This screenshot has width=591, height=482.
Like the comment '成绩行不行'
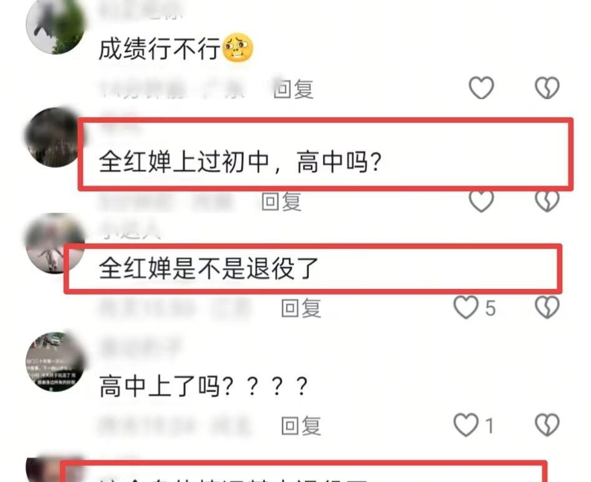481,88
